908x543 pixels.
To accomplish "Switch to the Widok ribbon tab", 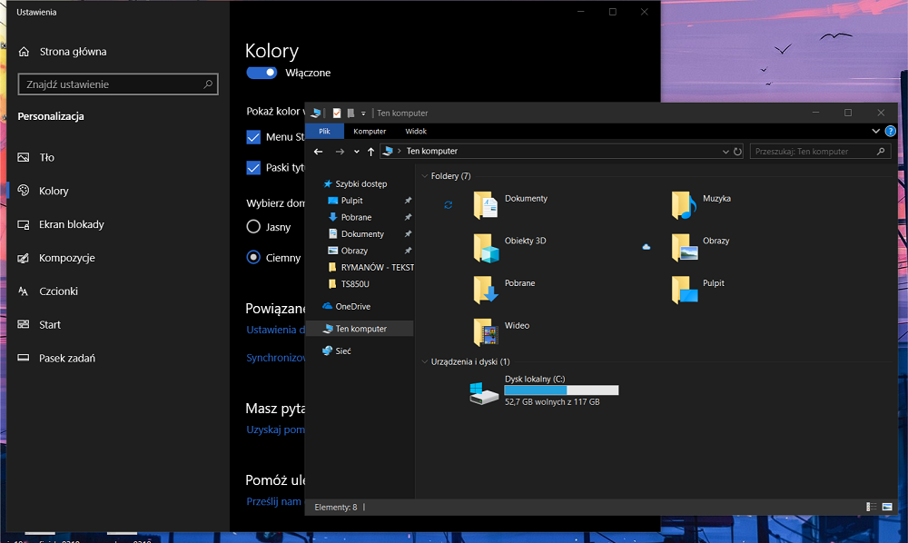I will point(416,132).
